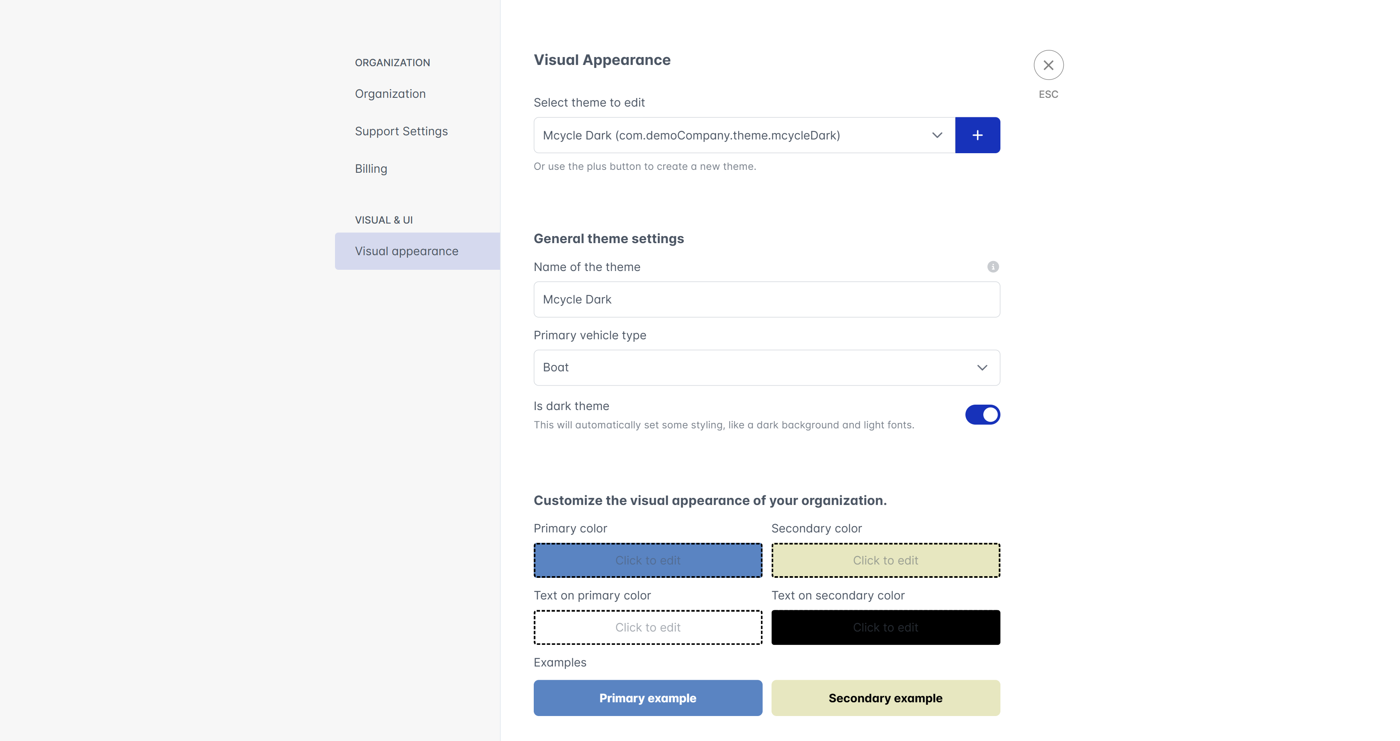Edit the Text on primary color swatch
This screenshot has width=1400, height=741.
pyautogui.click(x=647, y=627)
